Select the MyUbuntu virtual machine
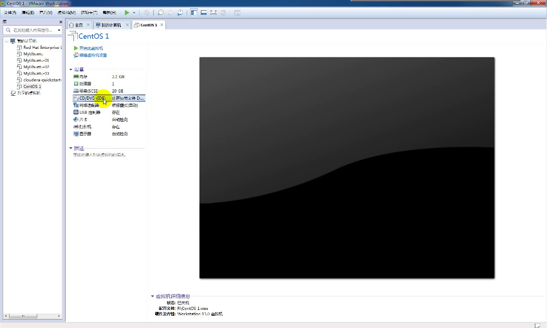The image size is (547, 328). point(33,54)
